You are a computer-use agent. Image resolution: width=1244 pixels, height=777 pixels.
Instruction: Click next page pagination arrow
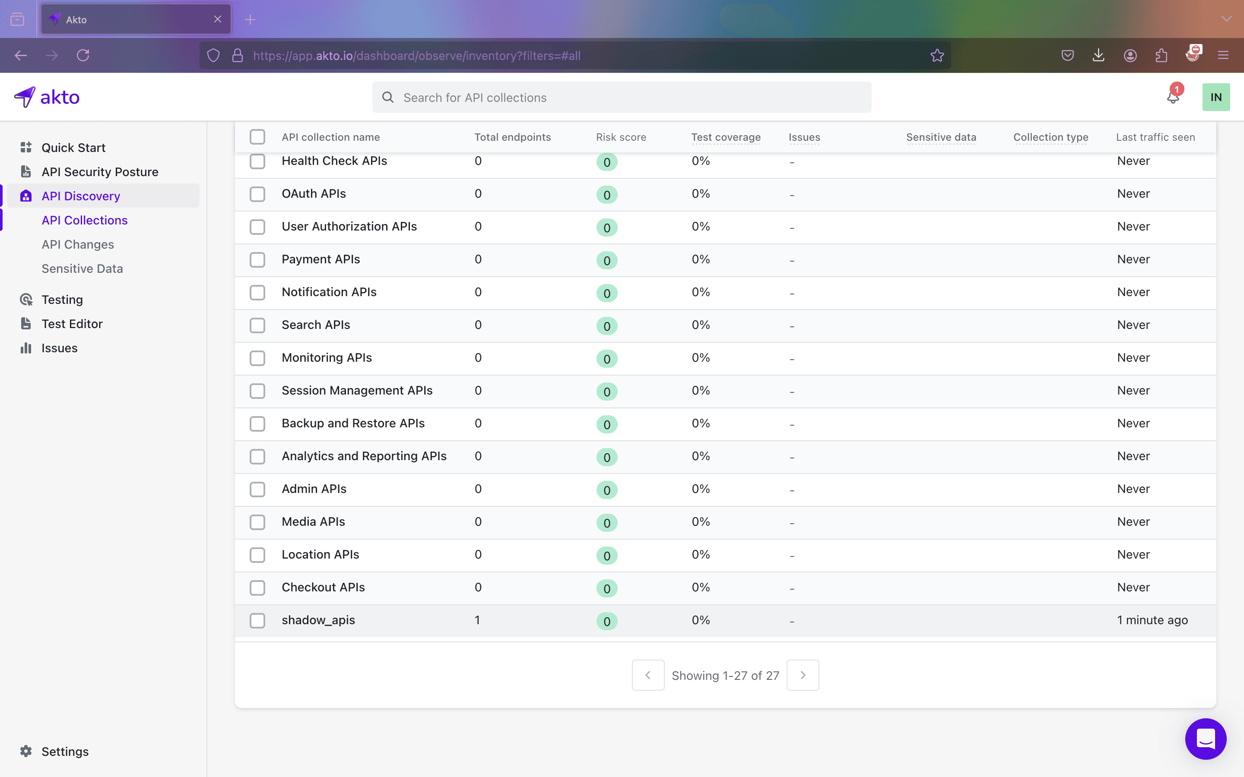[803, 675]
